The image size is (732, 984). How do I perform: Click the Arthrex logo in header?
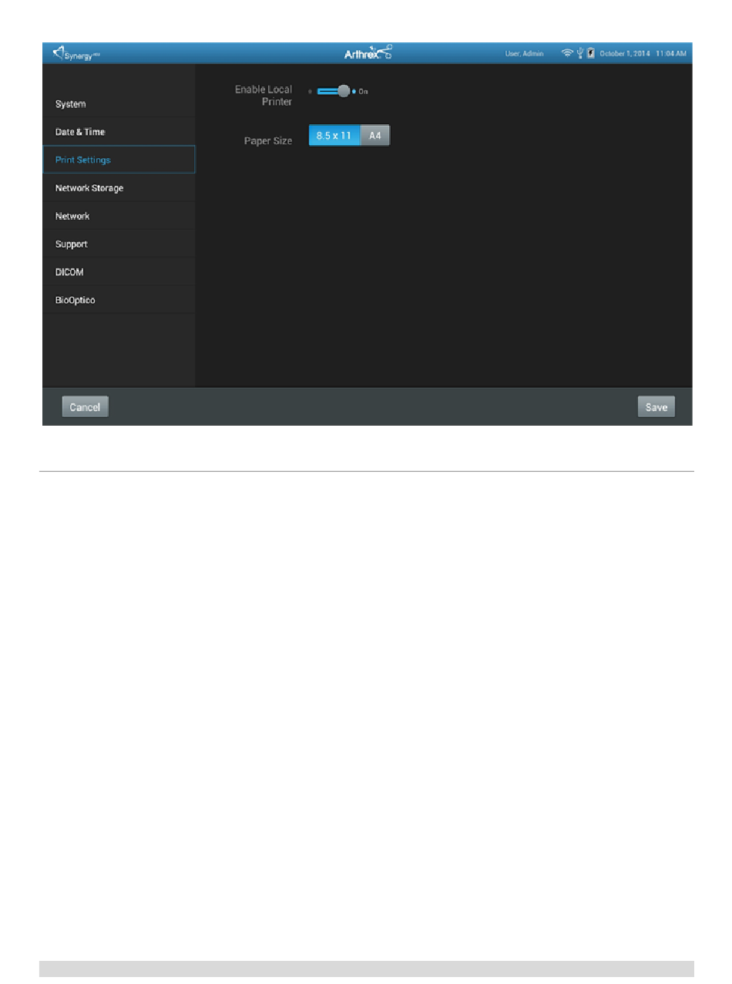368,53
